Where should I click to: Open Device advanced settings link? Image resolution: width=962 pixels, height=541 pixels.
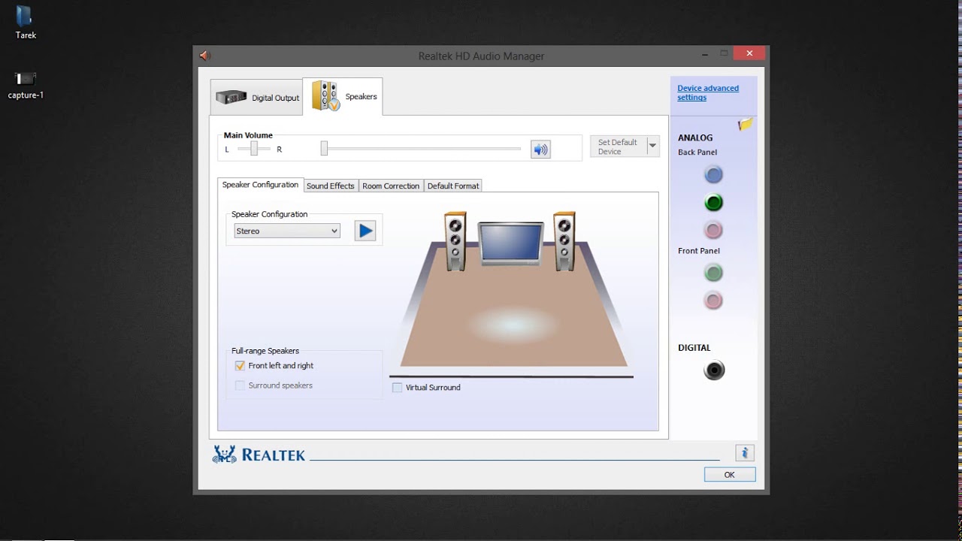pos(708,92)
